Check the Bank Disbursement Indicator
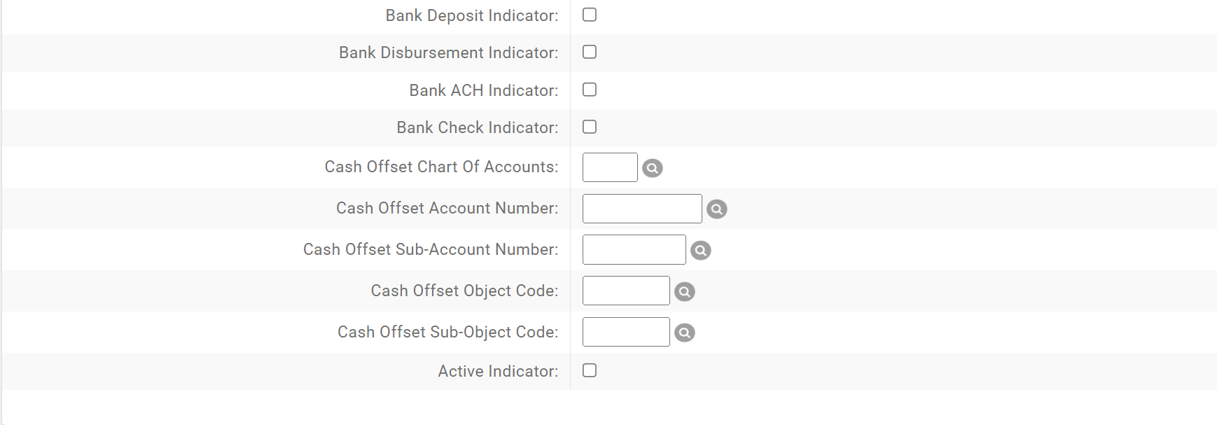Viewport: 1217px width, 425px height. click(x=589, y=52)
